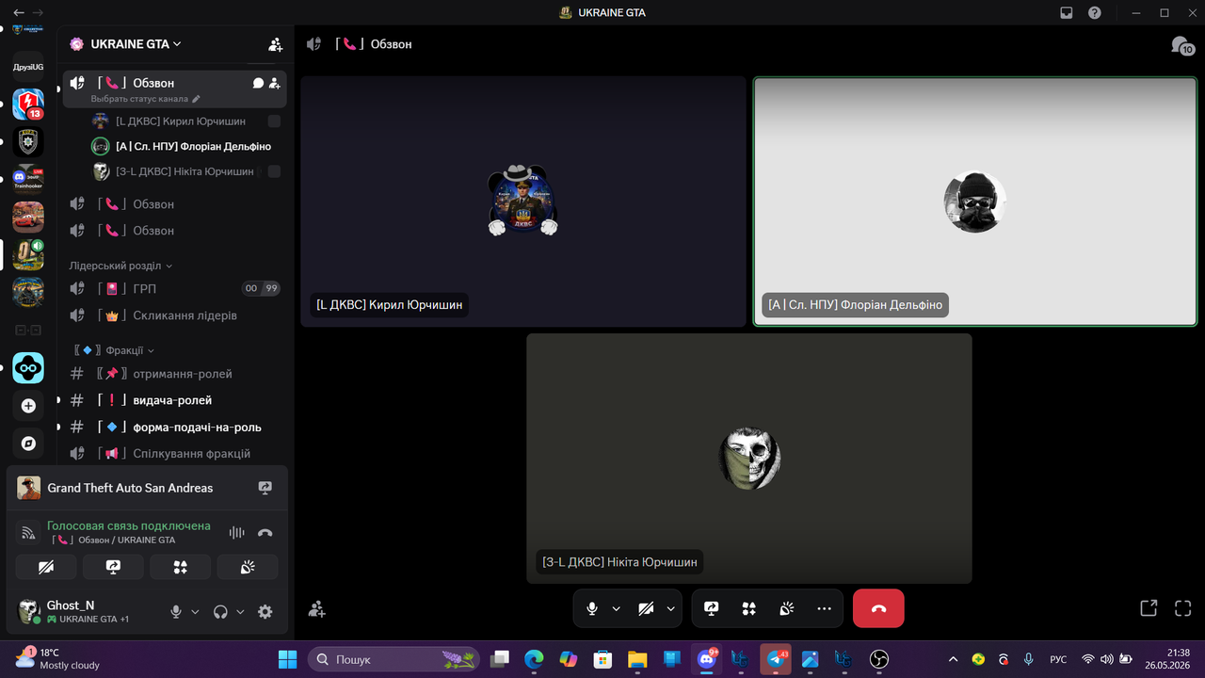Open the server with the 13 badge

tap(28, 104)
